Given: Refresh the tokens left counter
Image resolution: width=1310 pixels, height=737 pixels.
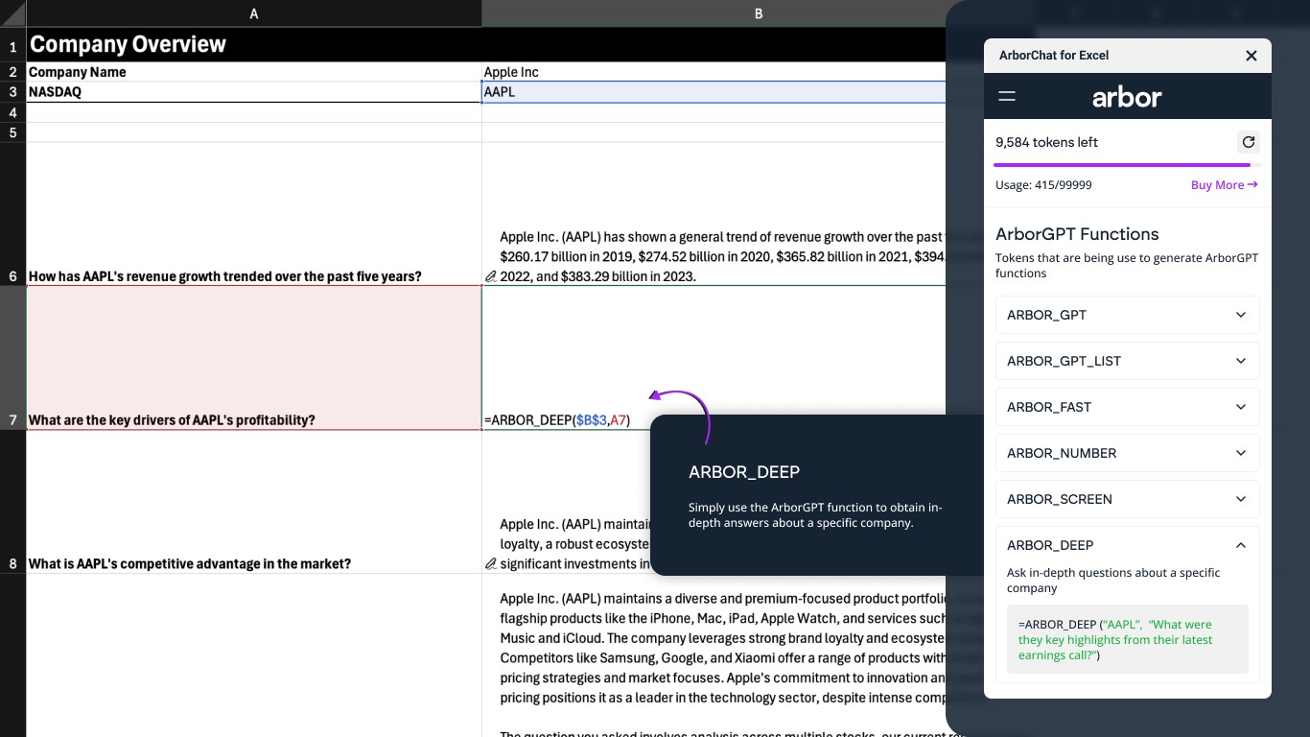Looking at the screenshot, I should (1248, 142).
